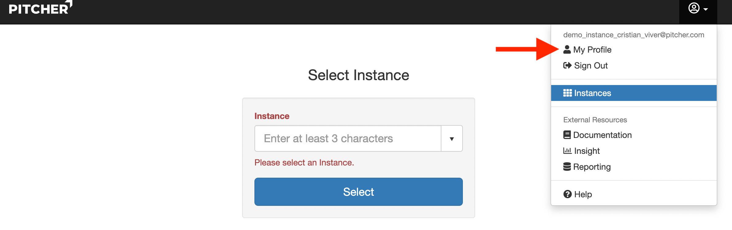Click the Sign Out arrow icon
The image size is (732, 230).
point(567,65)
